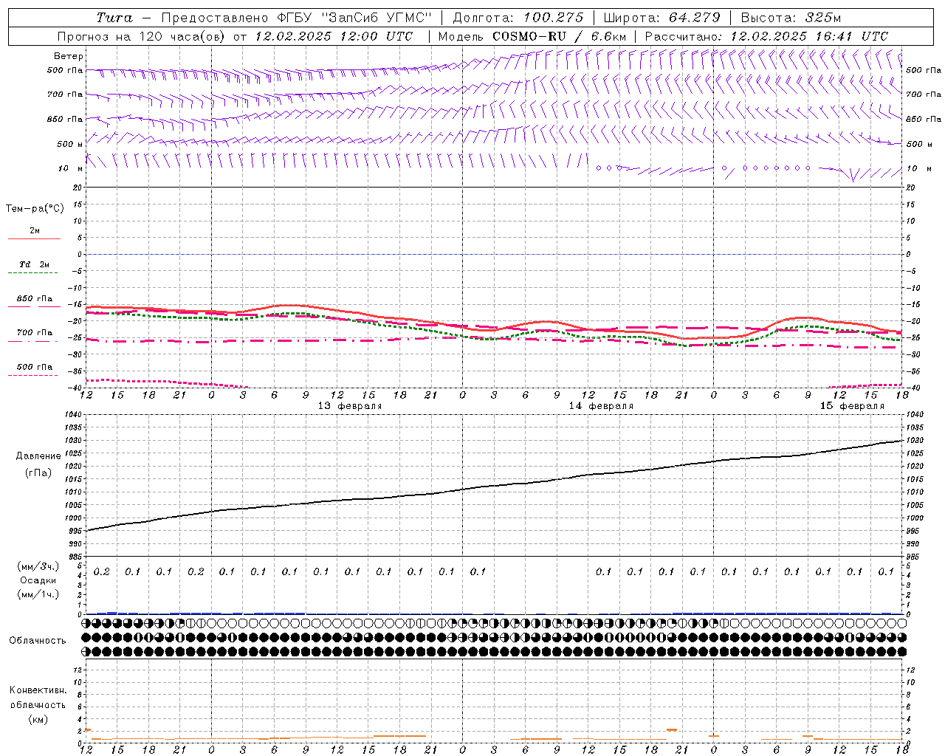945x756 pixels.
Task: Click the "(км)" unit under convective cloud label
Action: 38,719
